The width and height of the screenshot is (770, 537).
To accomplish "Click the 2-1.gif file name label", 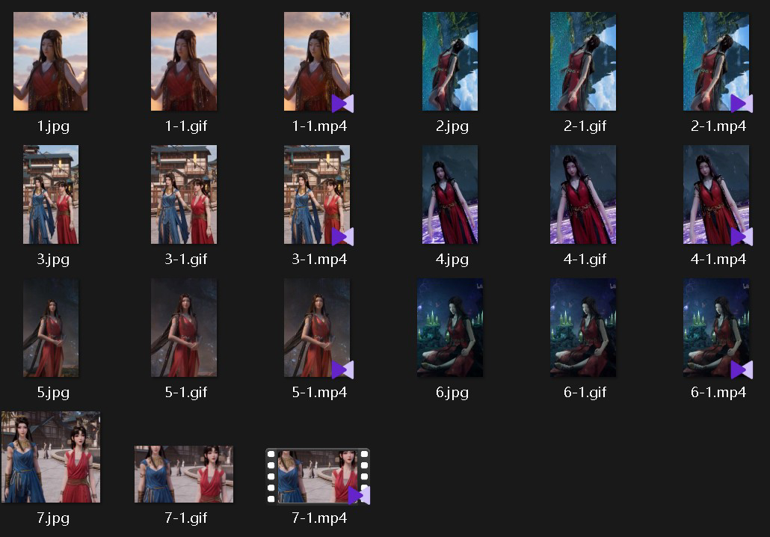I will pos(585,126).
